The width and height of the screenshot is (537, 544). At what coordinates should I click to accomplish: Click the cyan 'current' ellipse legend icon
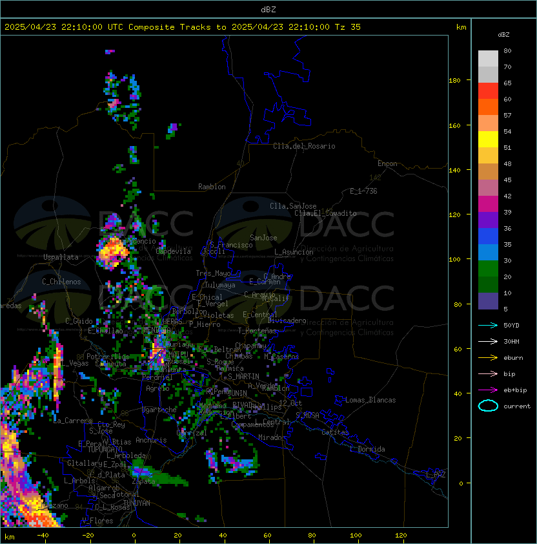(488, 406)
